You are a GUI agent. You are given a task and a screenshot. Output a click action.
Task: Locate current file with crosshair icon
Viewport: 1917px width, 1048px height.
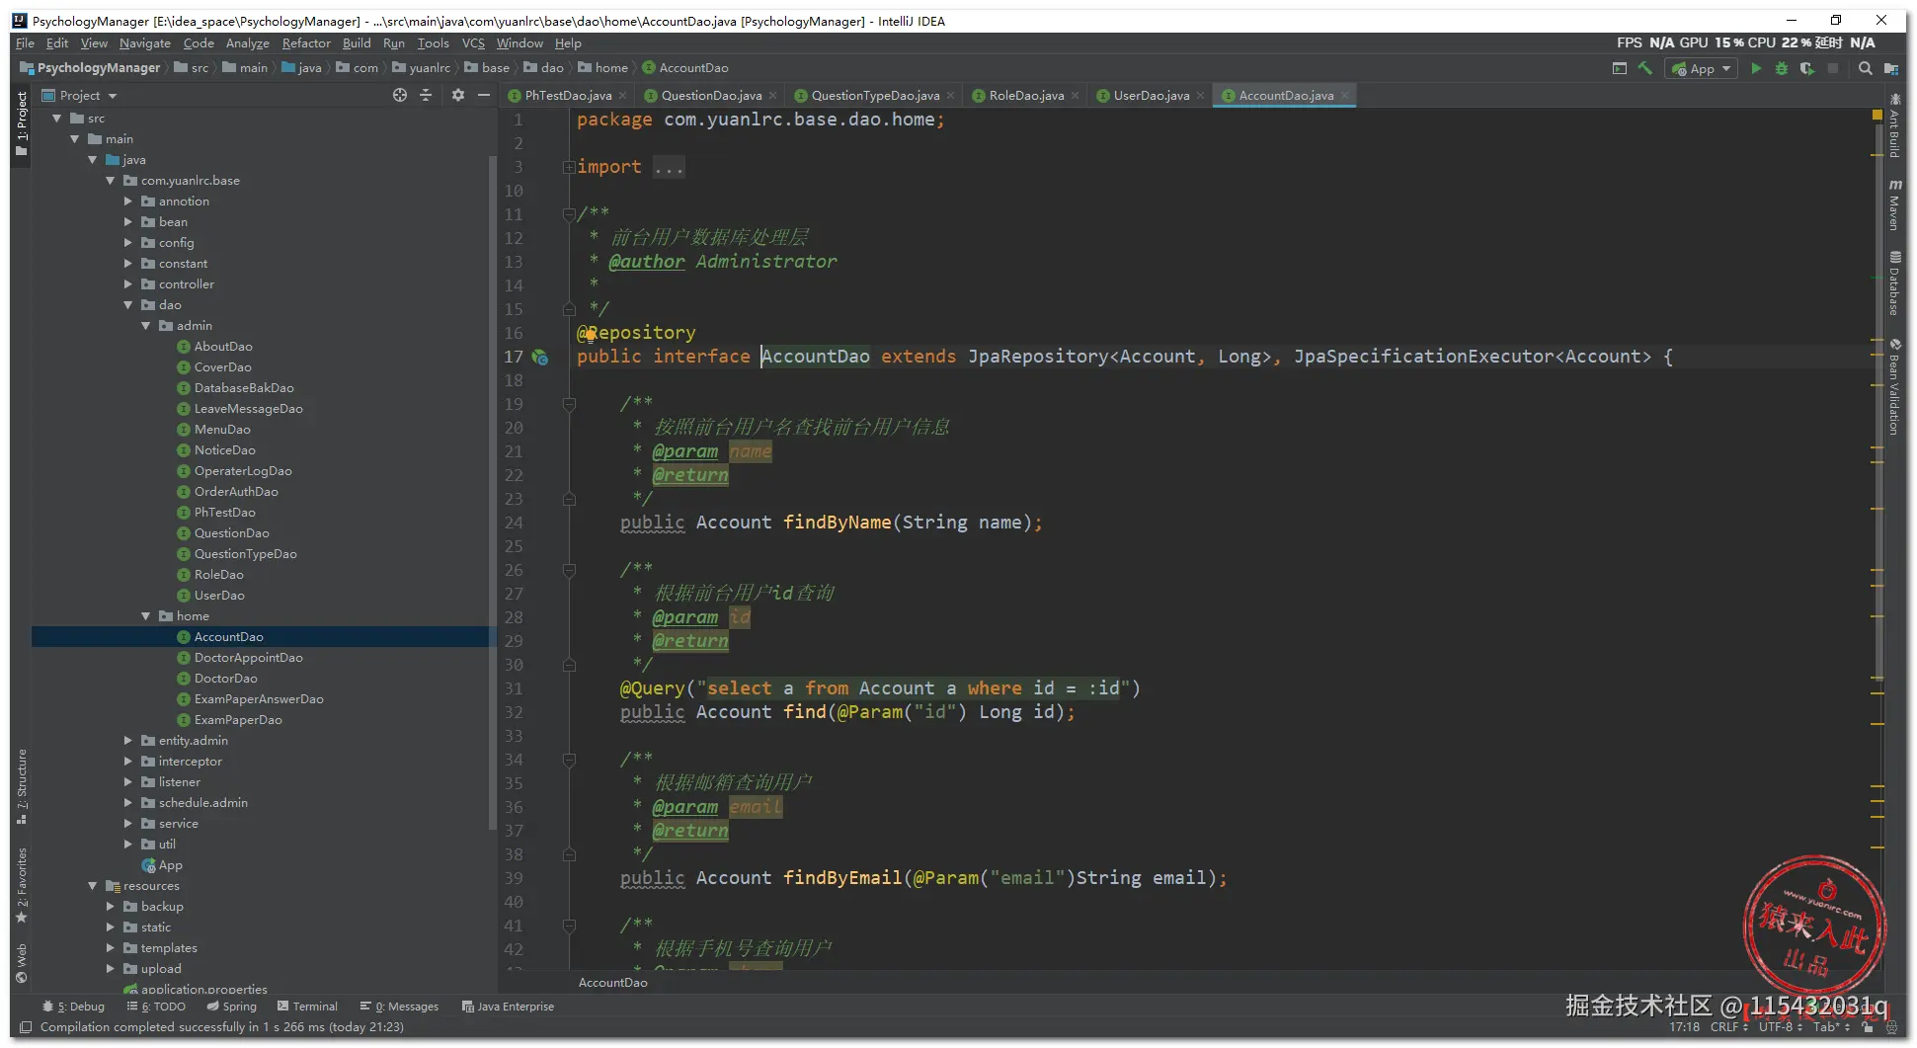[400, 95]
